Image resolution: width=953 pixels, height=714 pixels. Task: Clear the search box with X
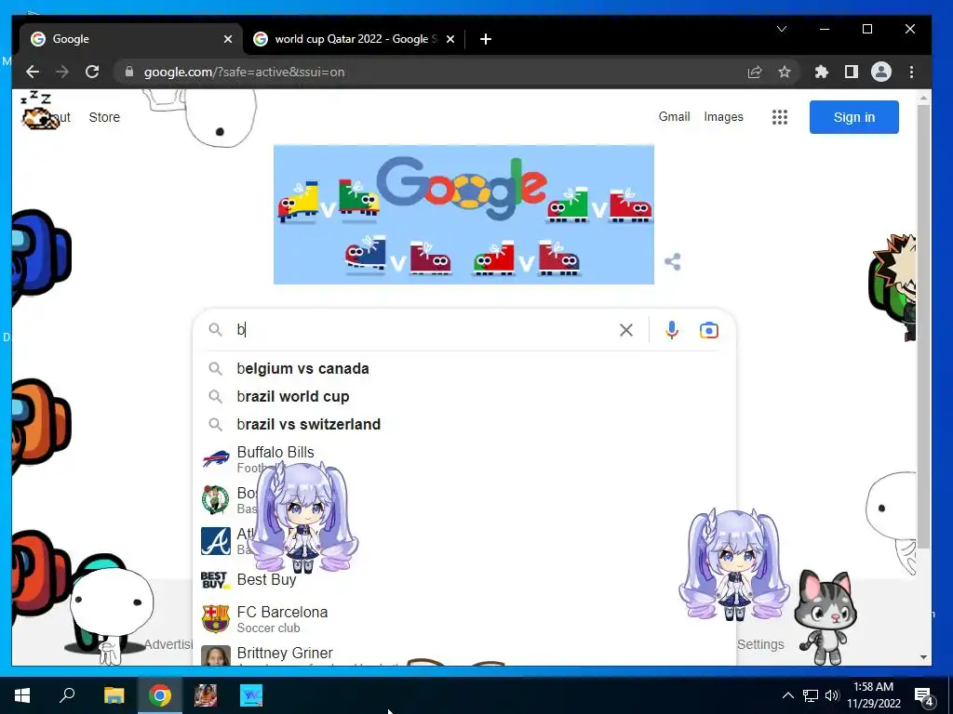tap(626, 330)
